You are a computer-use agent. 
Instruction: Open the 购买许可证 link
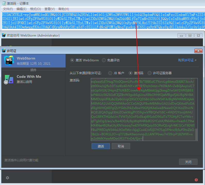click(x=187, y=60)
